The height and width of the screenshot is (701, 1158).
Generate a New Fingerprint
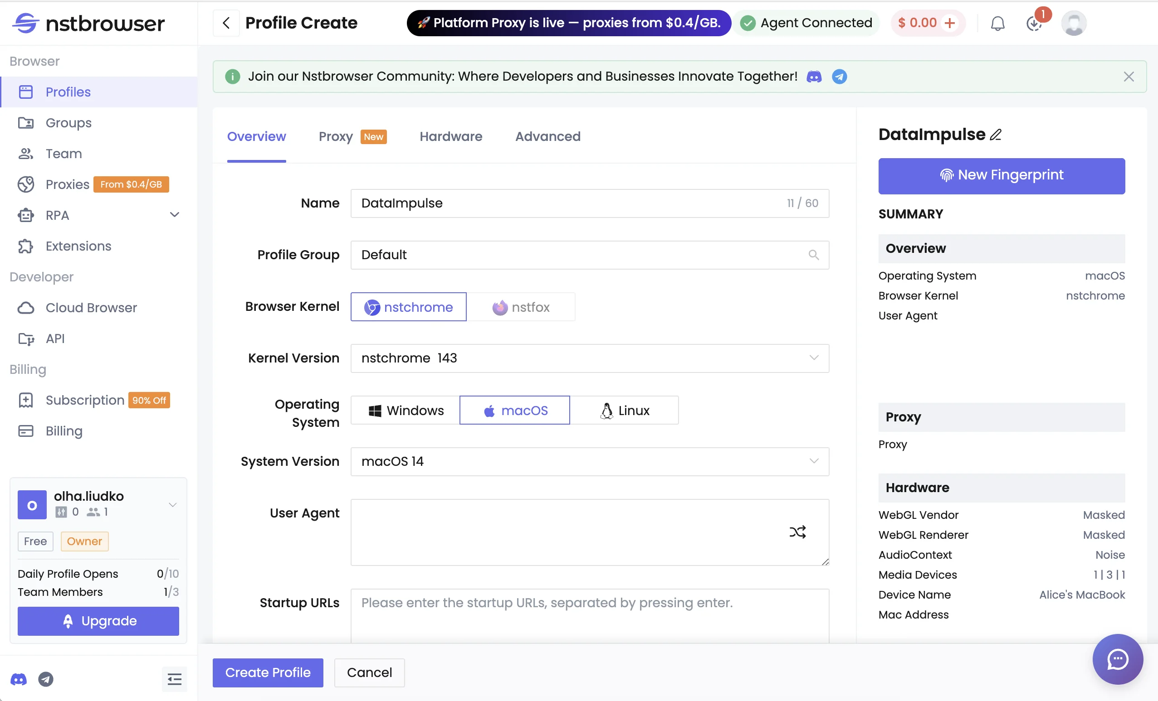[x=1001, y=176]
